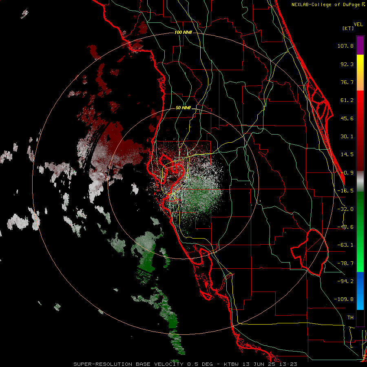Click the -0.9 velocity scale value
Viewport: 367px width, 367px height.
point(347,173)
